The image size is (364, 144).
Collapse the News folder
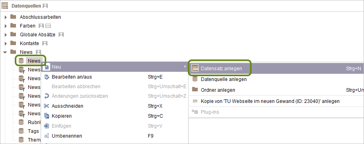5,52
